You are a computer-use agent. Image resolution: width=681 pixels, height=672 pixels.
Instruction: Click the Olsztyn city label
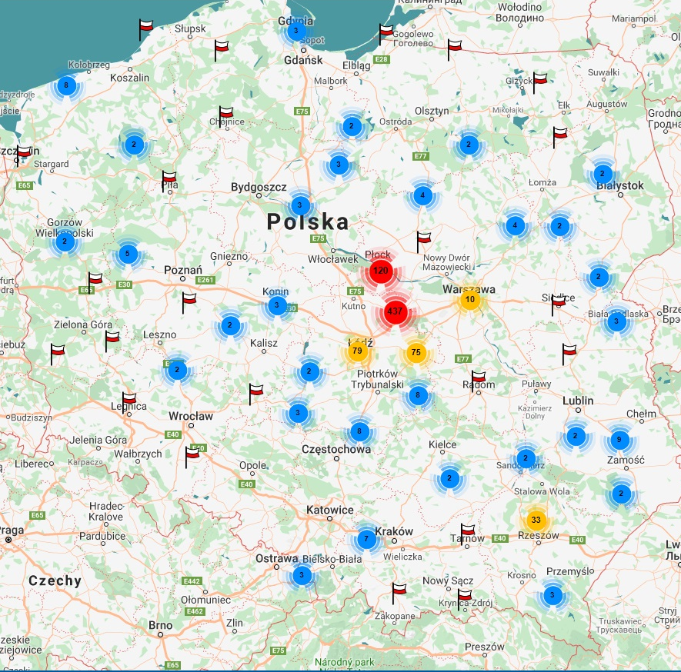click(x=432, y=111)
